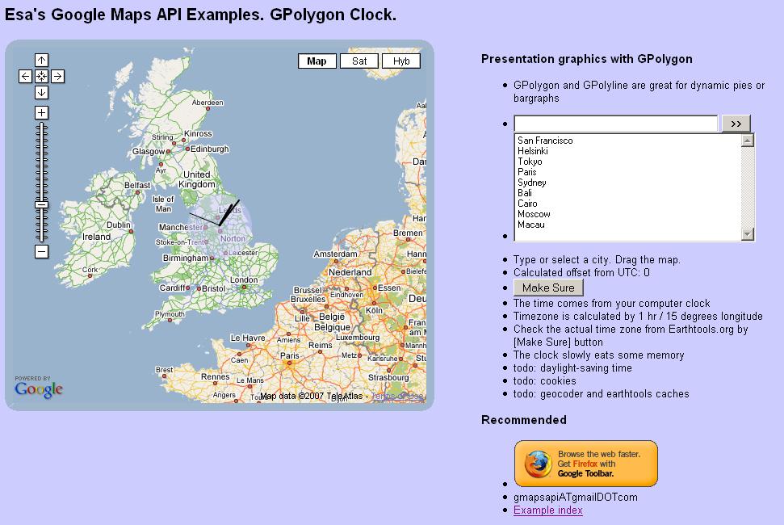
Task: Switch to Hyb view
Action: 401,61
